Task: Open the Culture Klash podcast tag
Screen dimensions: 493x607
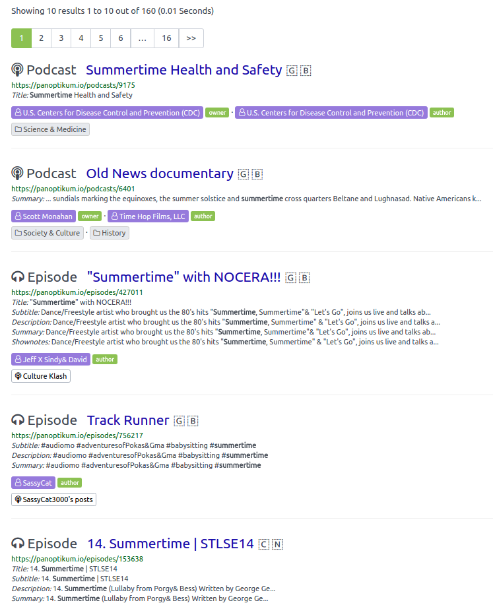Action: click(x=41, y=376)
